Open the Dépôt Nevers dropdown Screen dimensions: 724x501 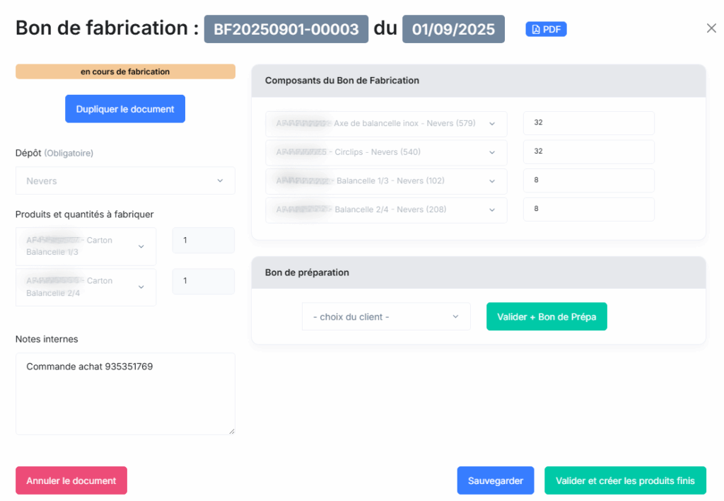pos(125,181)
